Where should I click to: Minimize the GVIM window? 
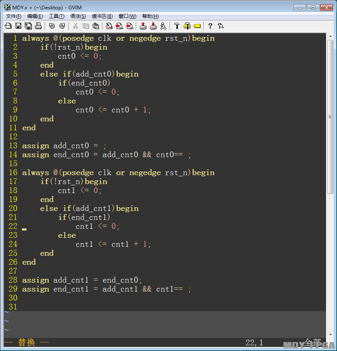tap(300, 8)
